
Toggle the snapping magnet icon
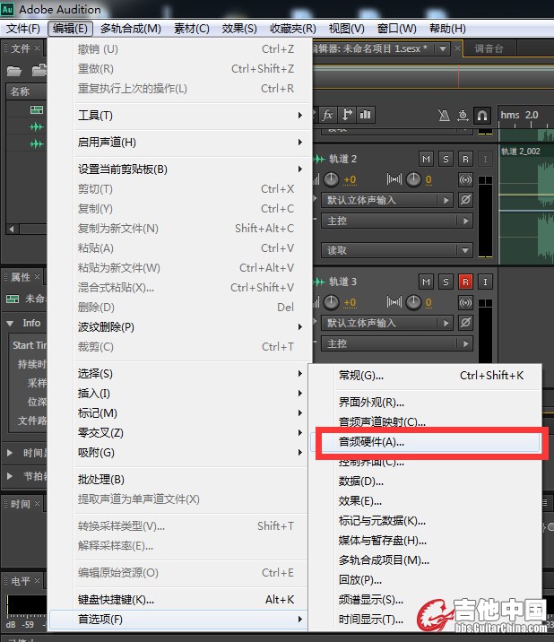point(482,116)
